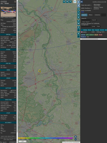Click the left-pointing chevron arrow button
107x143 pixels.
tap(78, 6)
